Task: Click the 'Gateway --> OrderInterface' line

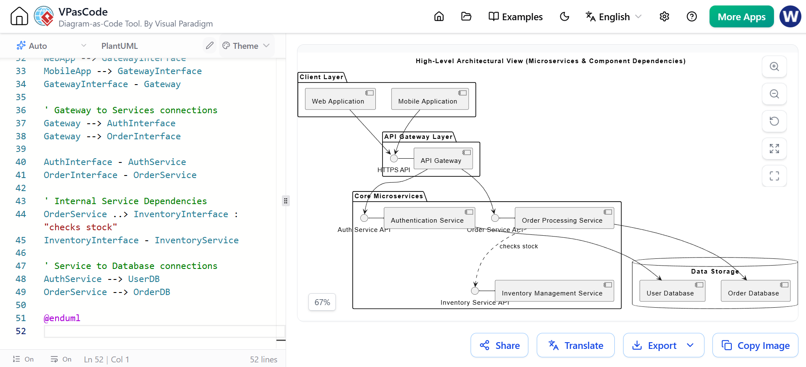Action: pyautogui.click(x=112, y=136)
